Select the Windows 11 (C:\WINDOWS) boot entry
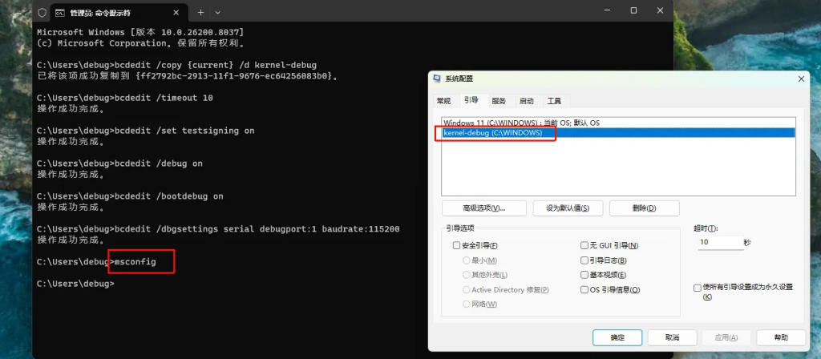The height and width of the screenshot is (359, 821). pos(618,123)
